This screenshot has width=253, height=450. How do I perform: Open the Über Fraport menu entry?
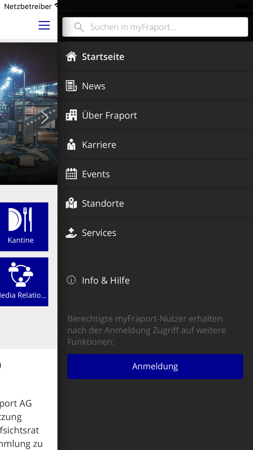pos(155,115)
